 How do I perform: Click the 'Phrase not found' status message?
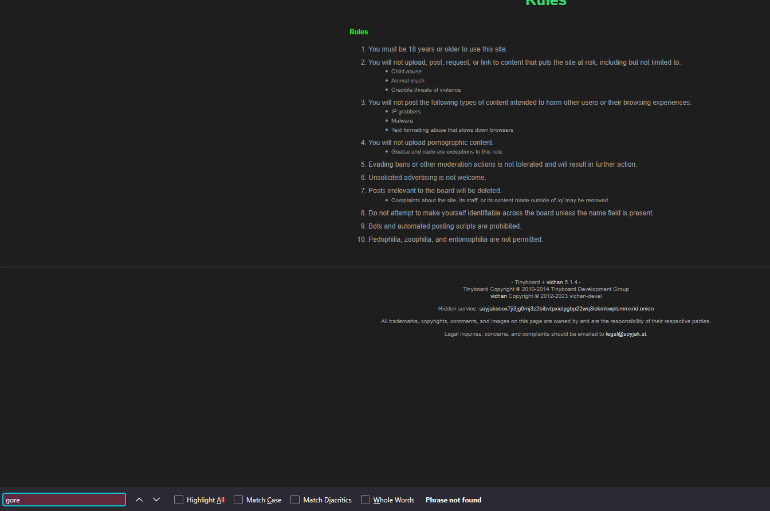(x=453, y=500)
